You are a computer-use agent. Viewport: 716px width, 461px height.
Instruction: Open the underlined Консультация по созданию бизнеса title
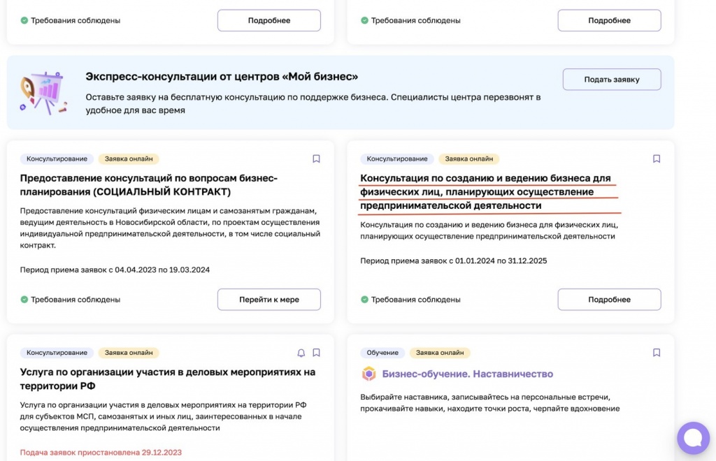click(x=485, y=192)
